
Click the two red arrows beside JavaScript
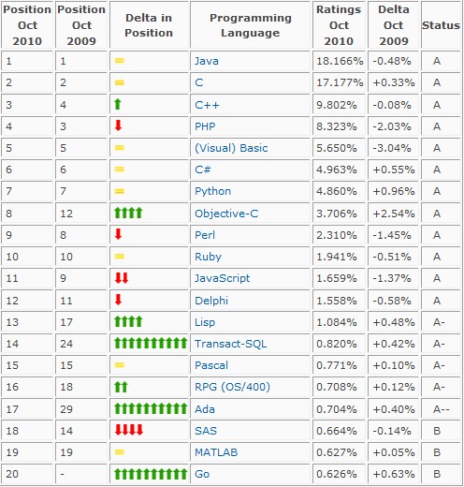pos(122,278)
